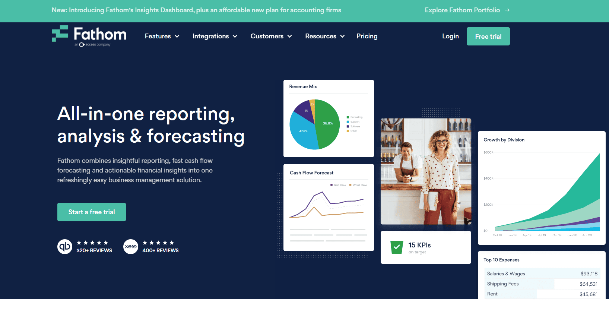Image resolution: width=609 pixels, height=329 pixels.
Task: Click the Free trial button in header
Action: [x=488, y=37]
